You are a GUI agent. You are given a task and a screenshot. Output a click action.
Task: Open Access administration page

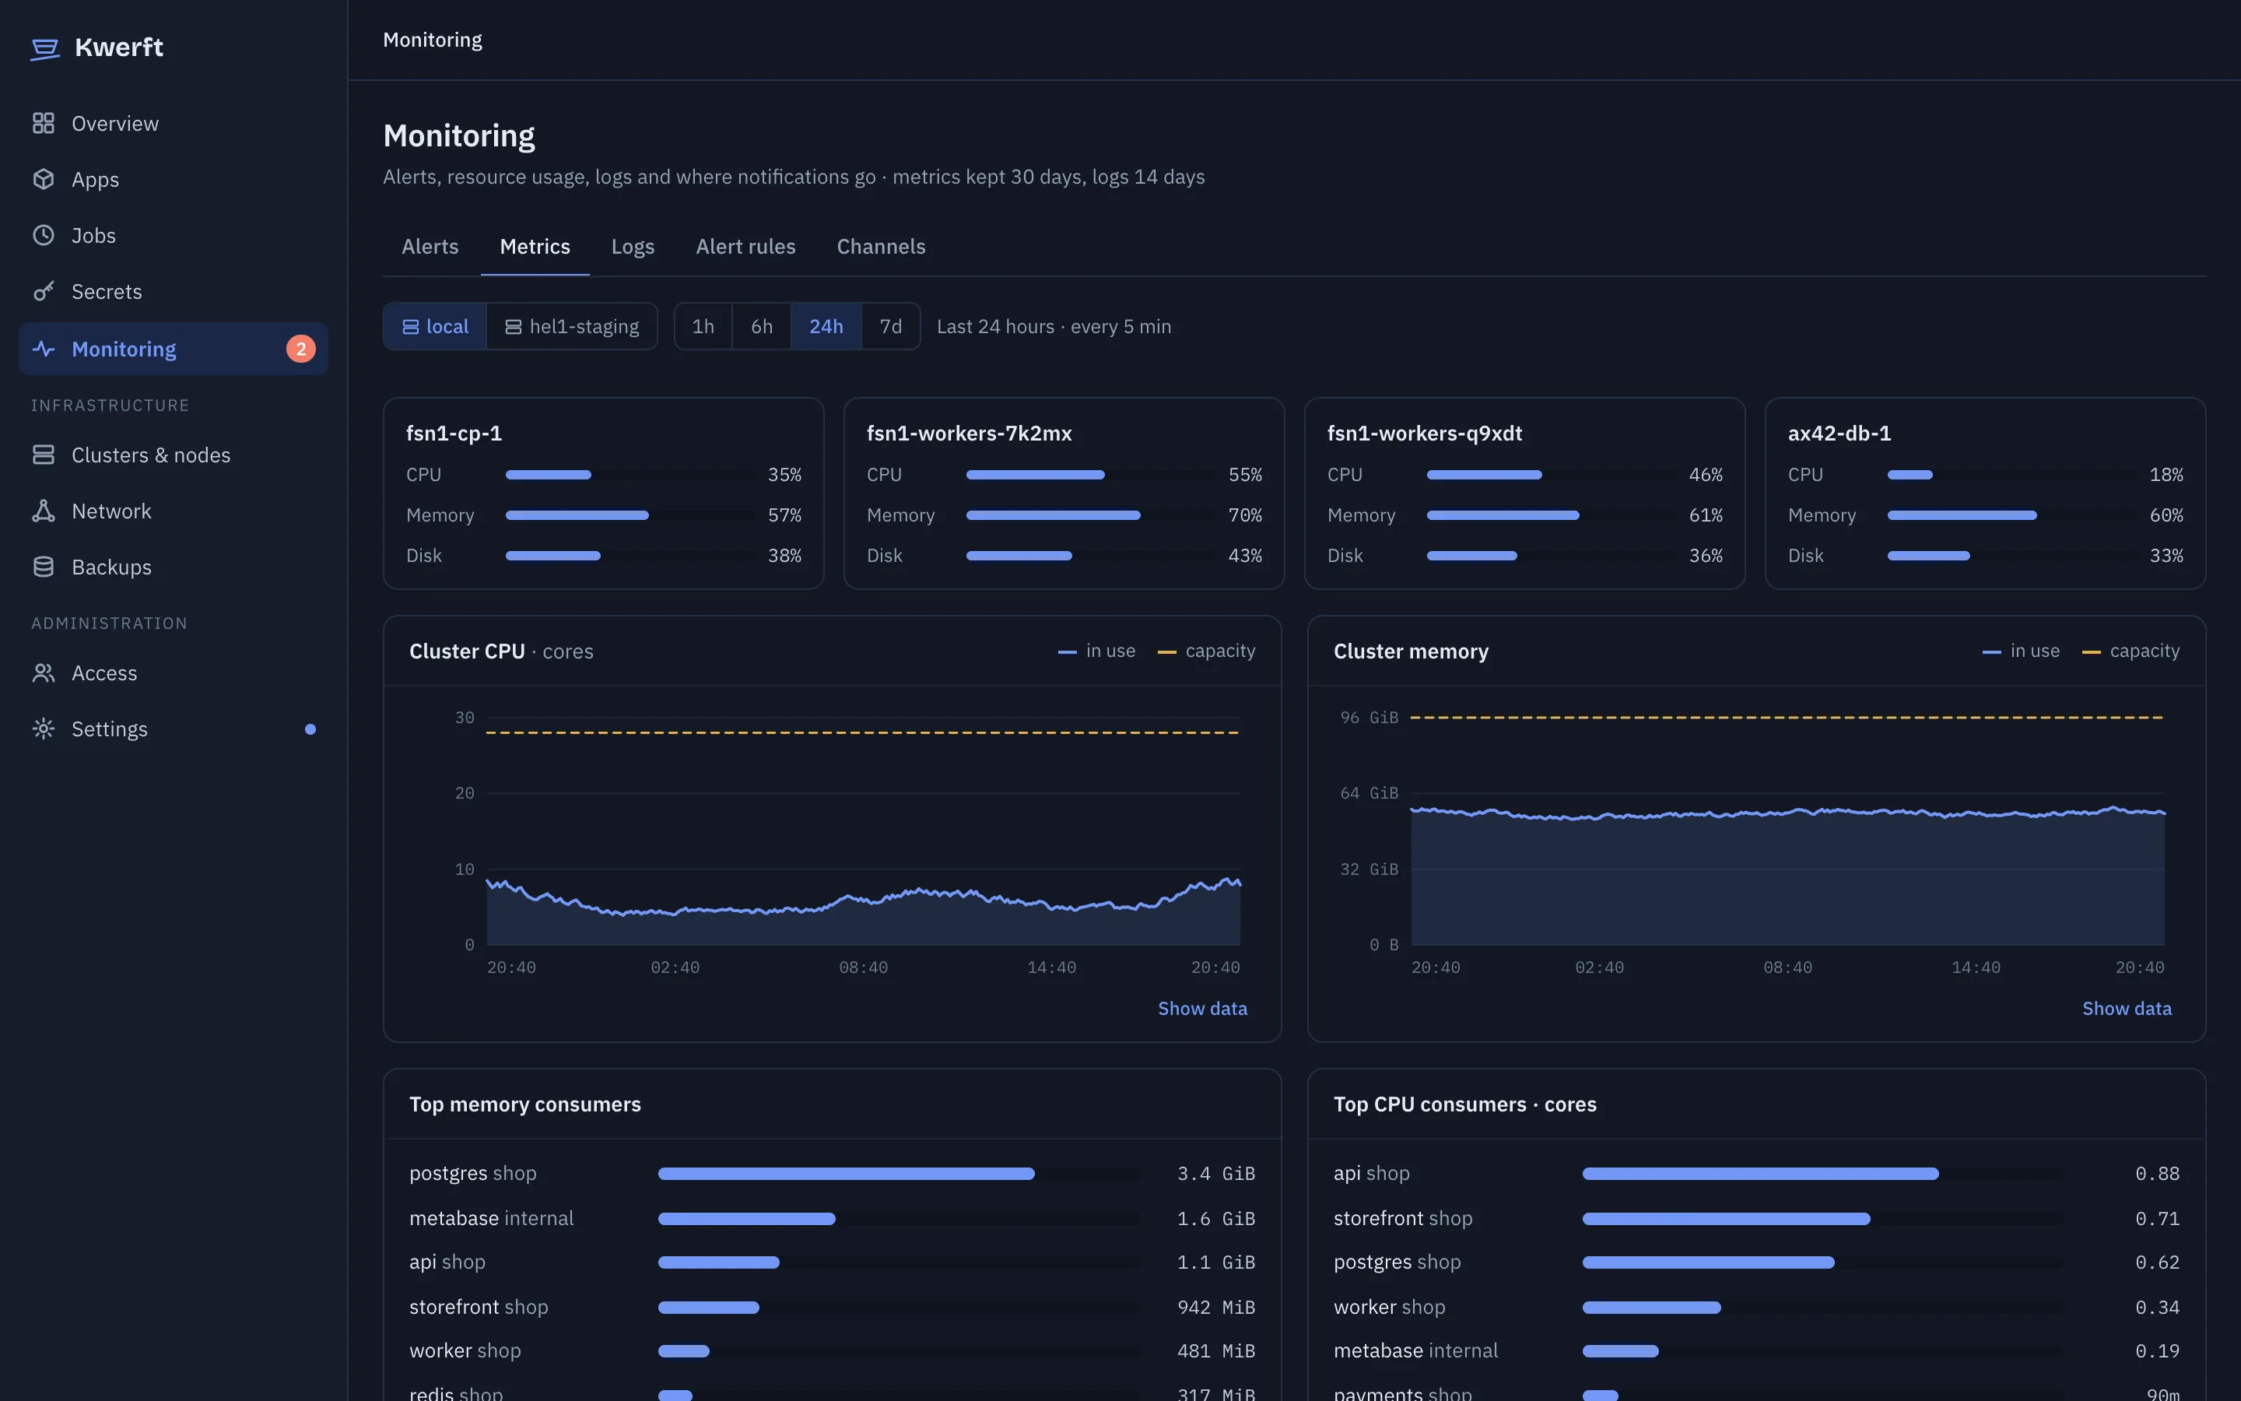click(x=174, y=672)
